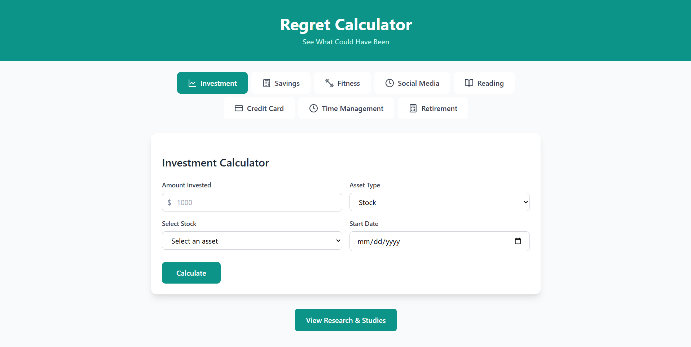Click the open book icon next to Reading
This screenshot has width=691, height=347.
tap(469, 83)
